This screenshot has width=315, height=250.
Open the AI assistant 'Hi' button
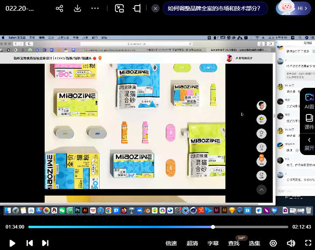point(294,8)
